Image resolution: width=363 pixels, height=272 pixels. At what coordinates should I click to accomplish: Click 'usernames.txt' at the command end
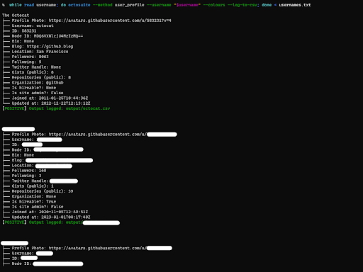(295, 5)
